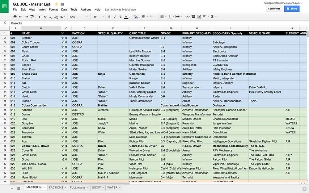Open the Format menu

click(53, 10)
